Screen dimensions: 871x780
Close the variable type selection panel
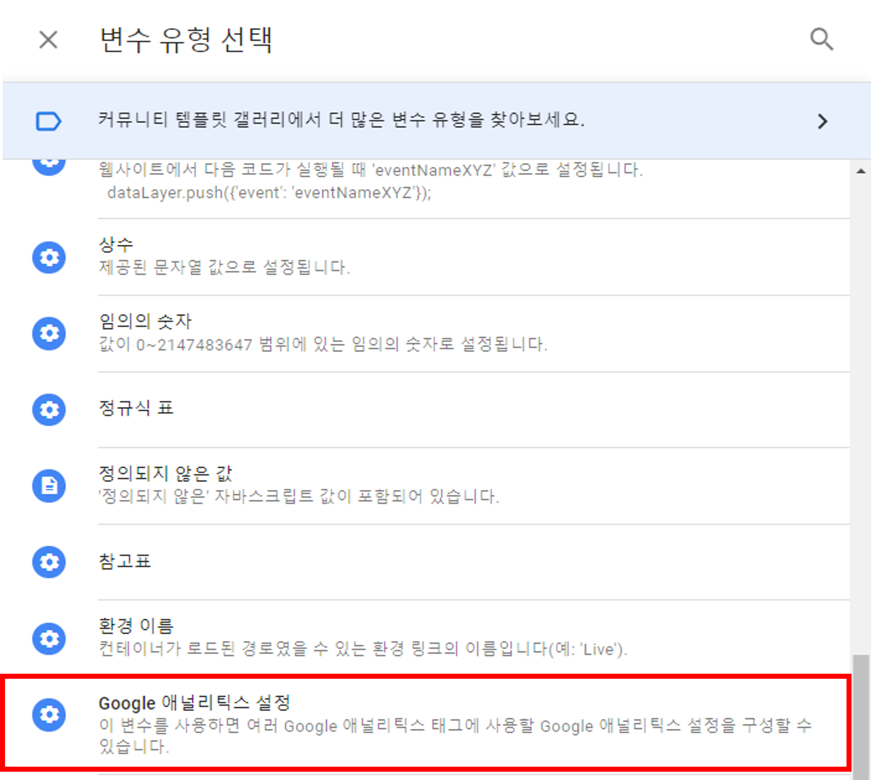pyautogui.click(x=48, y=40)
